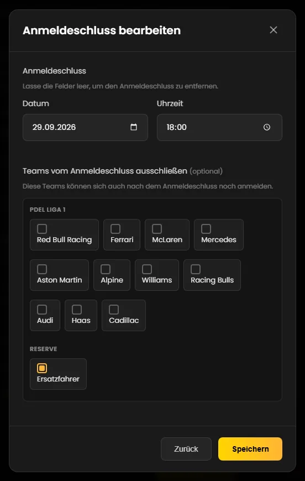Click the hint text 'Lasse die Felder leer'
Image resolution: width=305 pixels, height=481 pixels.
(x=120, y=86)
